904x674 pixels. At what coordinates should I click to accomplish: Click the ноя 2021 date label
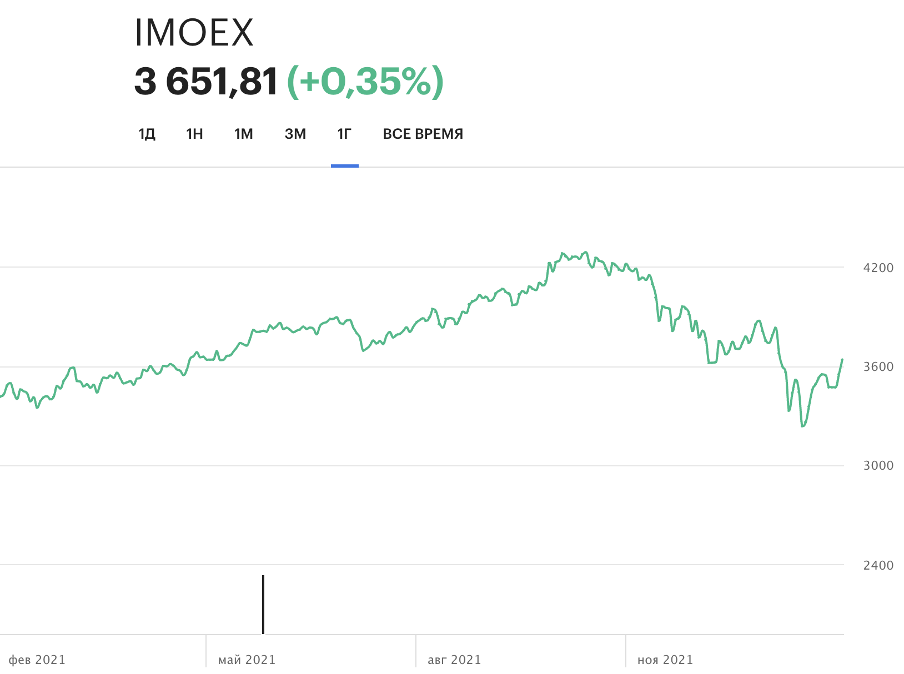coord(665,660)
